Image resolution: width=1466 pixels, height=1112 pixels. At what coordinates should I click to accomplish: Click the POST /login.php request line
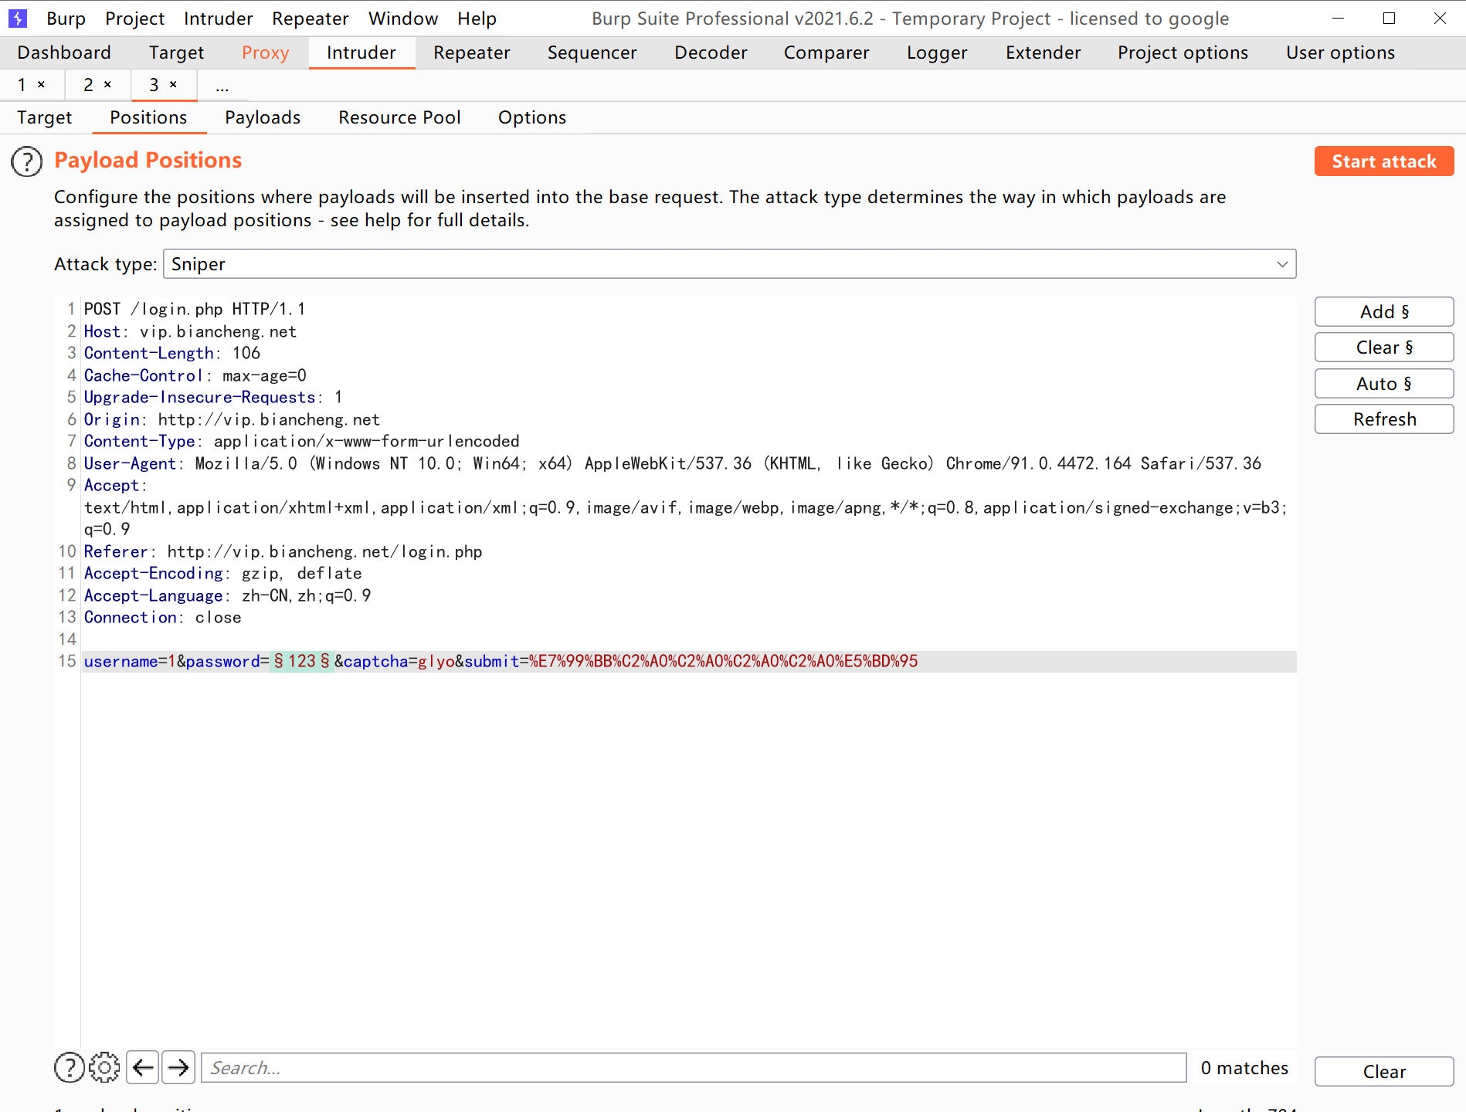(x=195, y=309)
